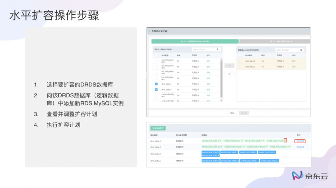Click the search icon in the left RDS list
Screen dimensions: 336x188
pyautogui.click(x=217, y=49)
